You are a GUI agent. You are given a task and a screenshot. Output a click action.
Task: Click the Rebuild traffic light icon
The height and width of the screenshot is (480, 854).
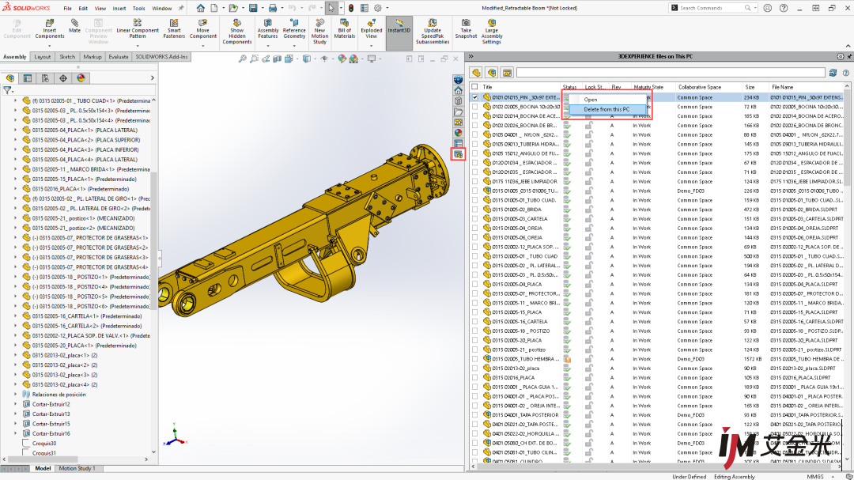(x=351, y=8)
